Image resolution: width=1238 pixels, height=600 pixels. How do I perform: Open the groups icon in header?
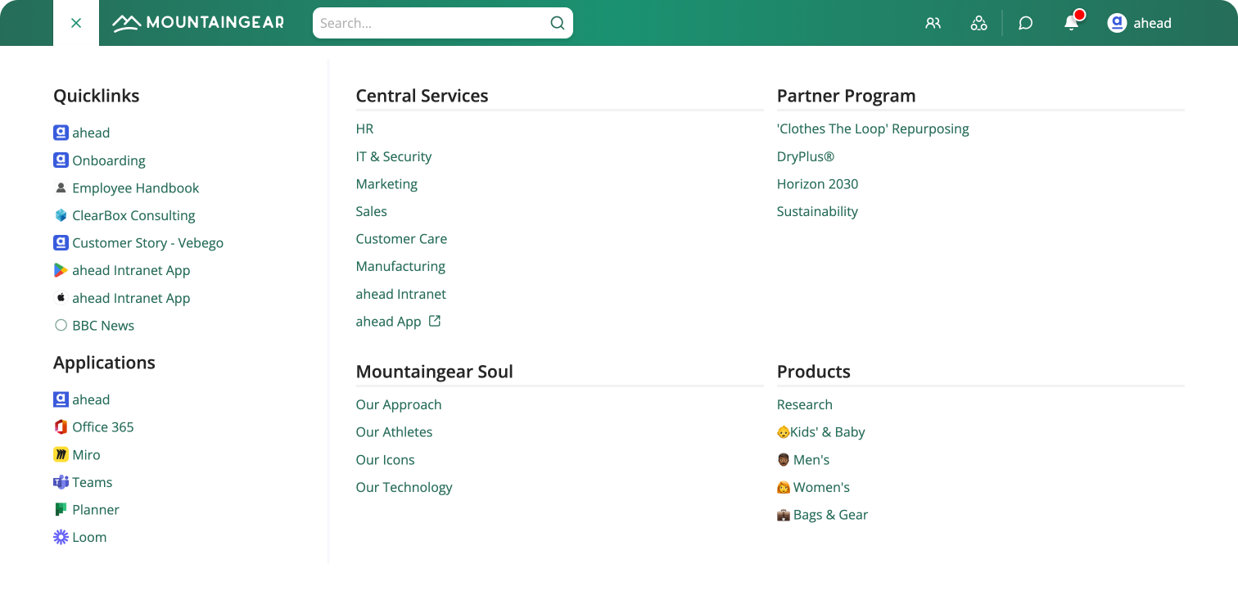point(978,23)
